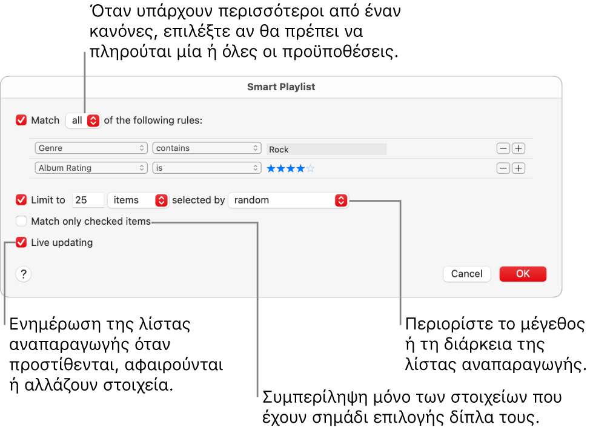Open the 'is' dropdown for Album Rating
Screen dimensions: 593x430
click(207, 168)
